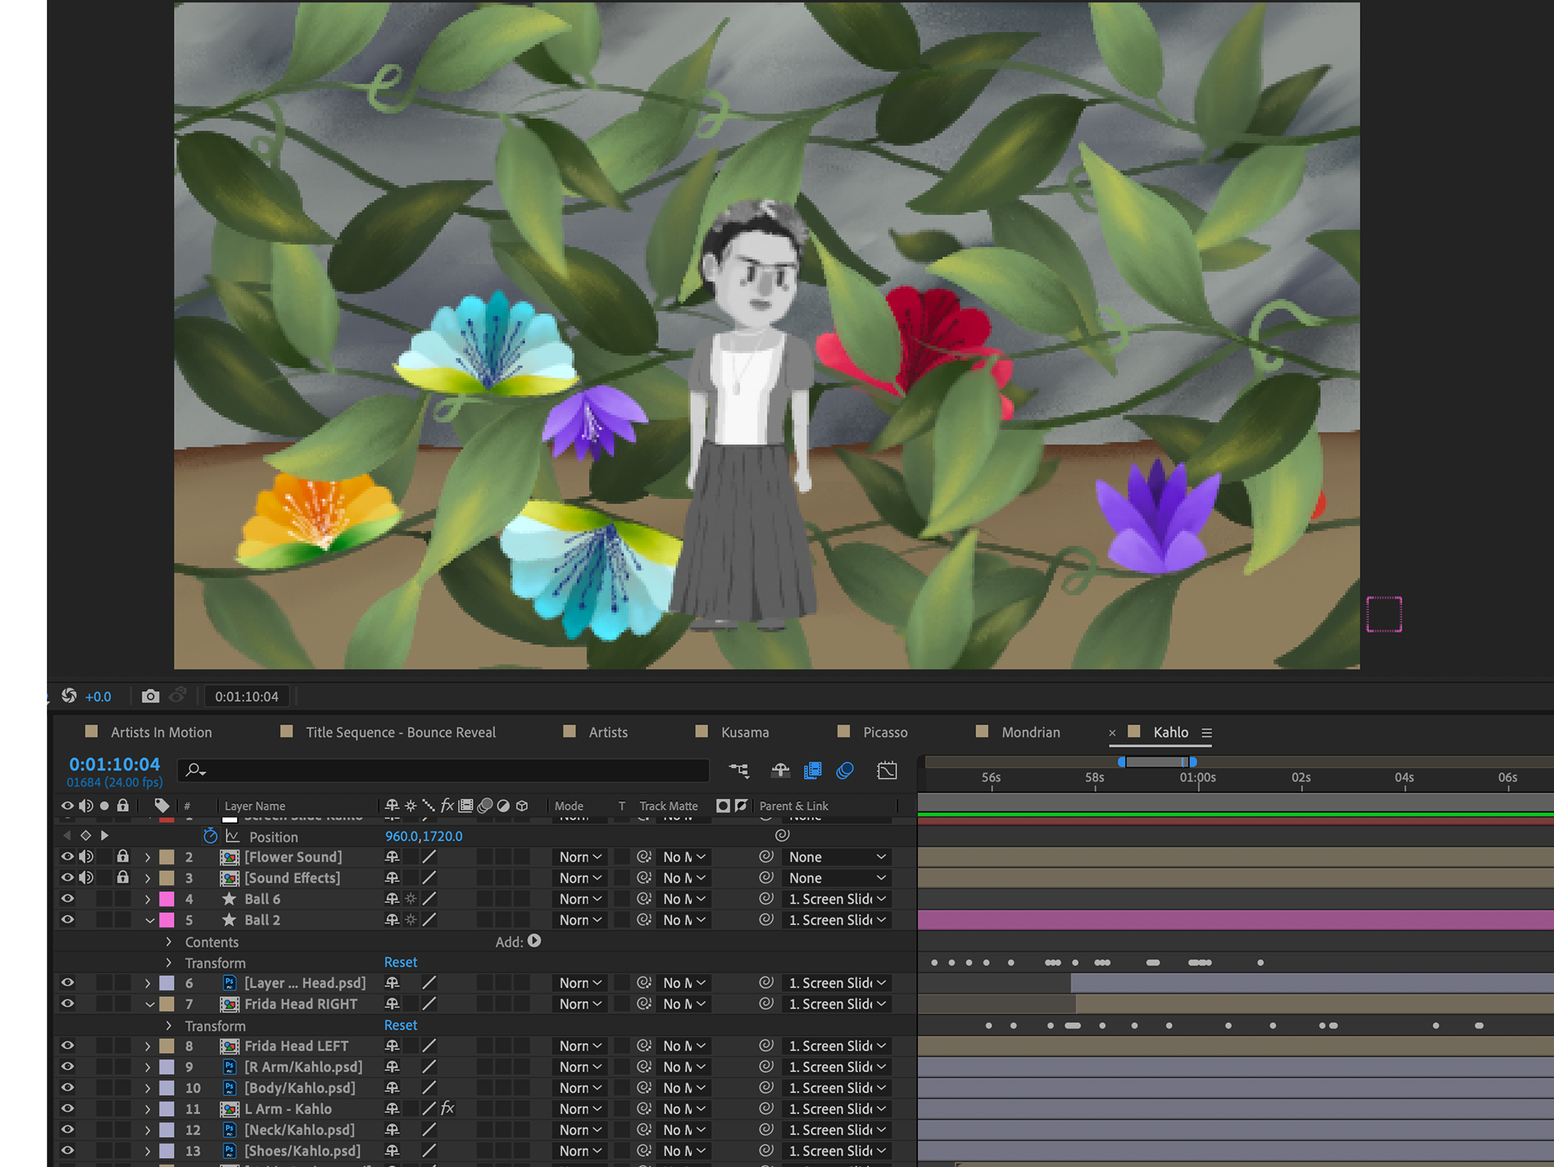The width and height of the screenshot is (1554, 1167).
Task: Toggle visibility of Frida Head LEFT
Action: point(67,1046)
